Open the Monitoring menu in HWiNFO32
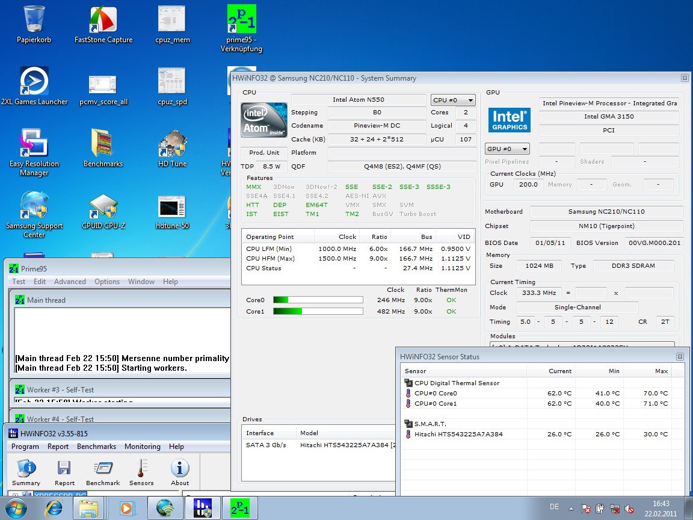 [x=143, y=447]
